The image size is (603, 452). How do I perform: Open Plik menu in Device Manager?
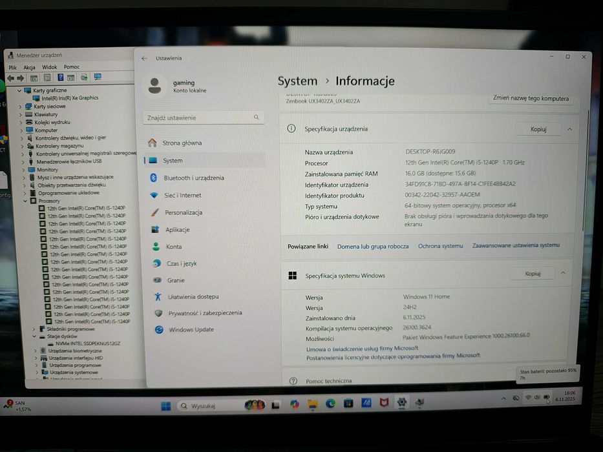[x=13, y=67]
